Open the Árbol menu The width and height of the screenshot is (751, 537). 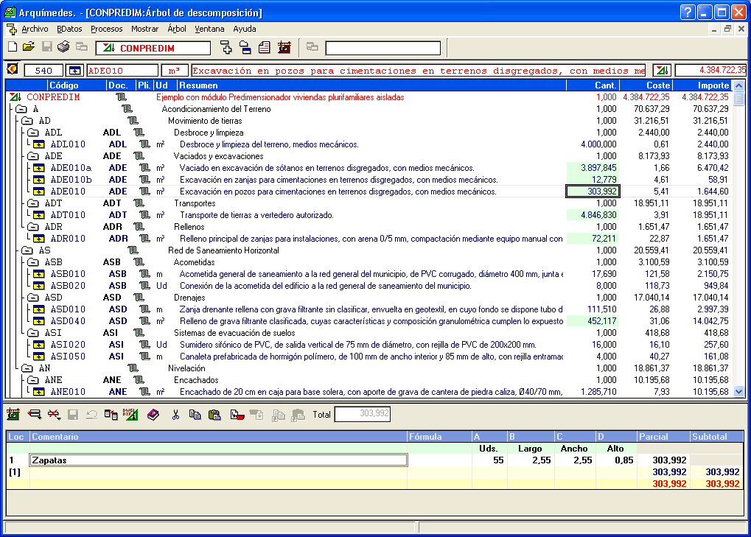coord(177,29)
